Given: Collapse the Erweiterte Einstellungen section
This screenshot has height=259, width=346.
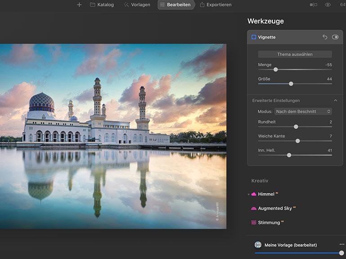Looking at the screenshot, I should [x=335, y=101].
